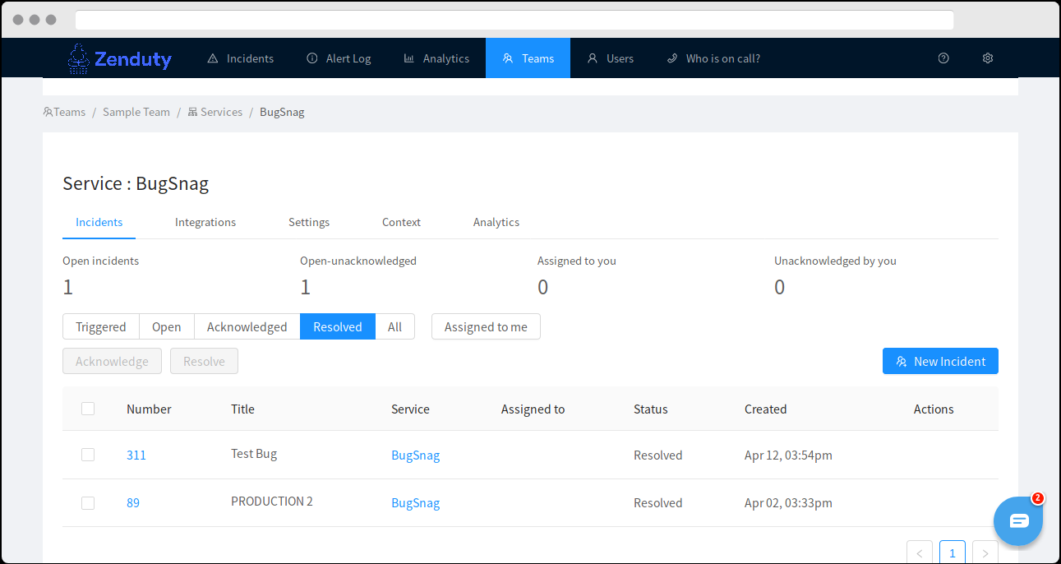Viewport: 1061px width, 564px height.
Task: Click the Acknowledge button
Action: pos(113,361)
